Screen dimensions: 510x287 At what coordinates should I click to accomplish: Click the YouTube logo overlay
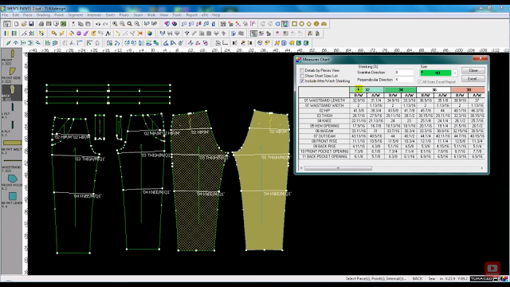click(492, 268)
